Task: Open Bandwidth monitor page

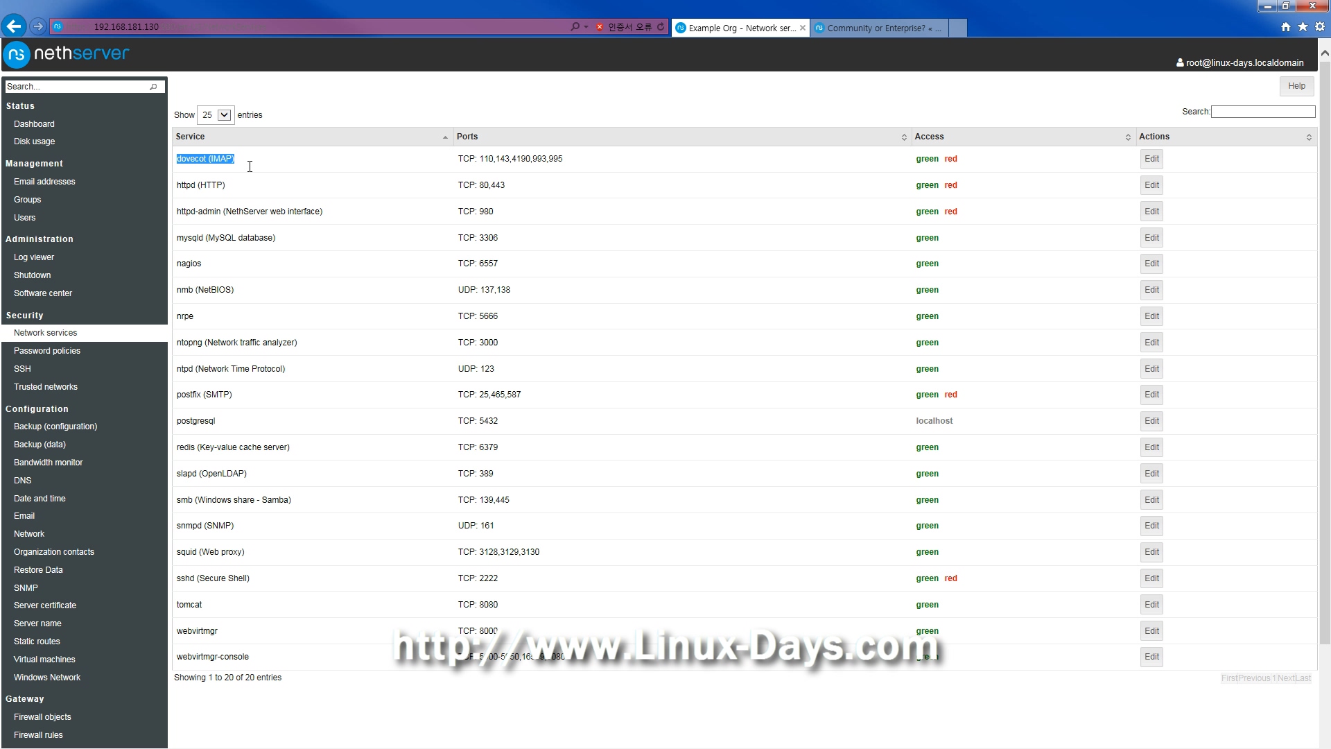Action: click(48, 463)
